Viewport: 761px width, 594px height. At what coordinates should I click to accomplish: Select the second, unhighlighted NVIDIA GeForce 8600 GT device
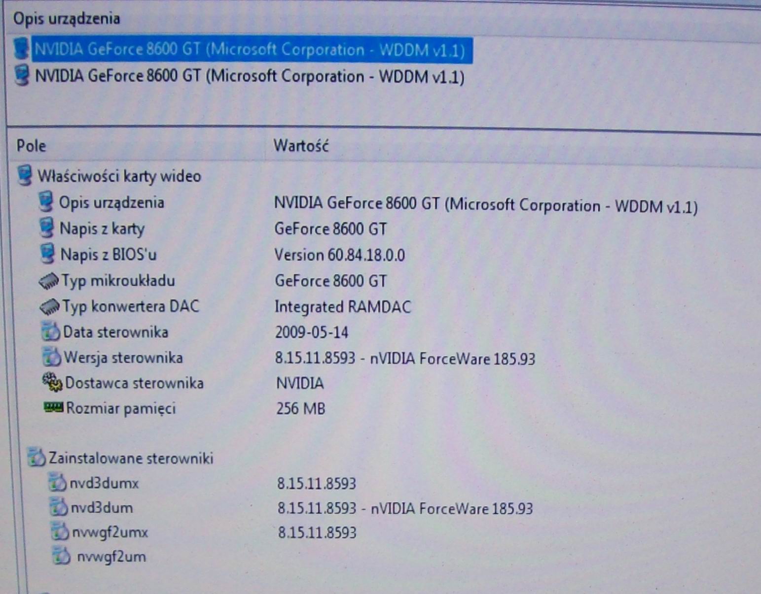point(250,76)
